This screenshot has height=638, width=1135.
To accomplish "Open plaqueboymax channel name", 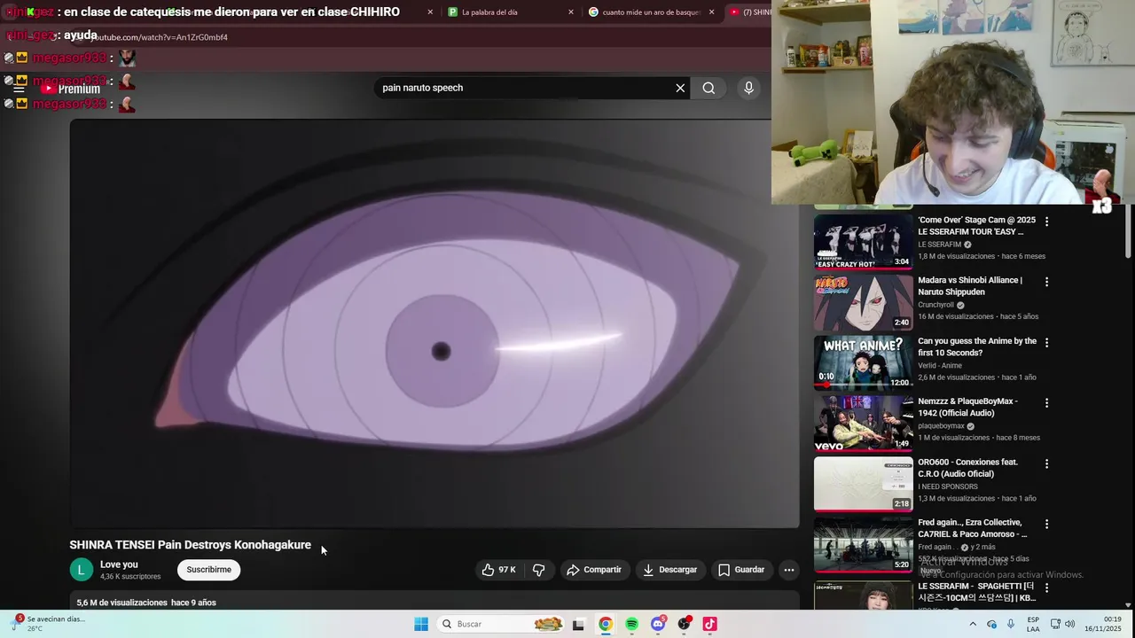I will pyautogui.click(x=941, y=426).
